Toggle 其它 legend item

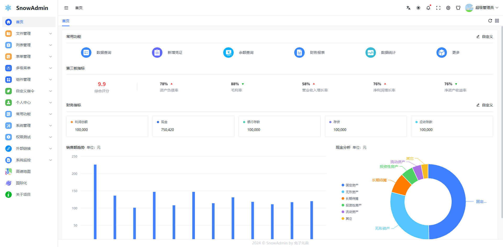[x=347, y=219]
